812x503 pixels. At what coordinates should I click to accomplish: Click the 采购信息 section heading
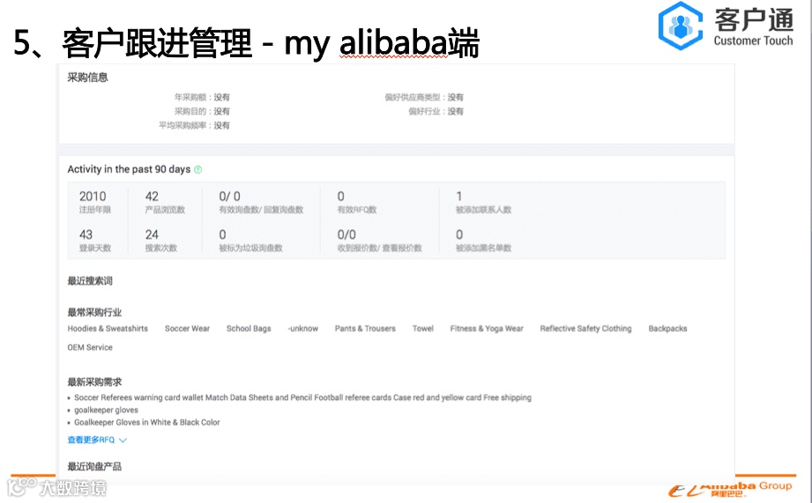point(87,78)
